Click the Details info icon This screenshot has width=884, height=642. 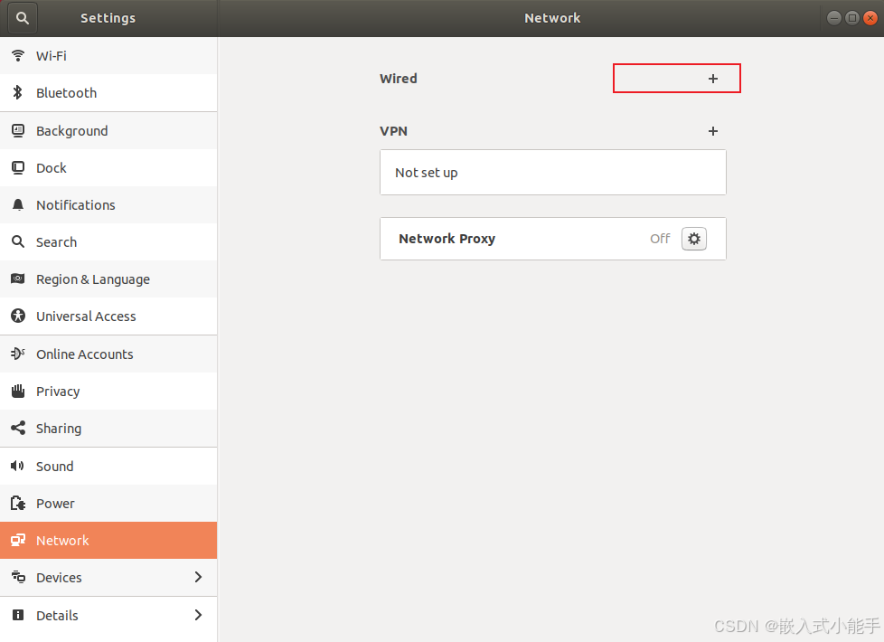pyautogui.click(x=18, y=615)
